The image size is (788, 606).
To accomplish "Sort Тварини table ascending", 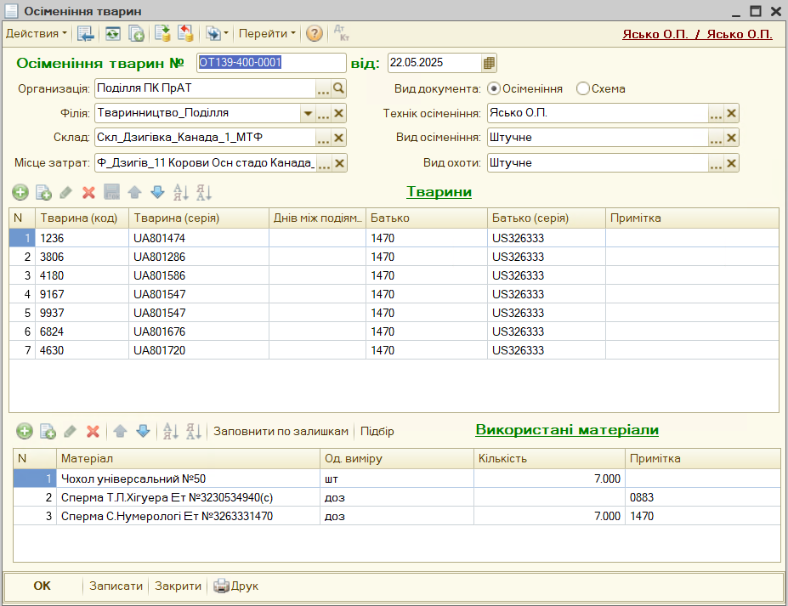I will coord(180,193).
